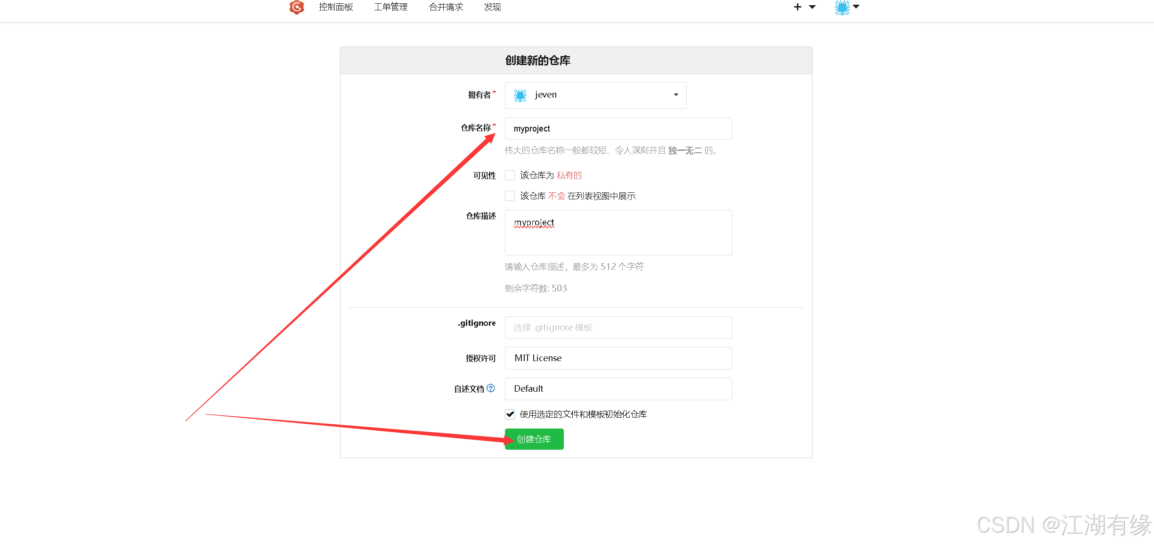Click the help icon next to 自述文档

[x=491, y=388]
